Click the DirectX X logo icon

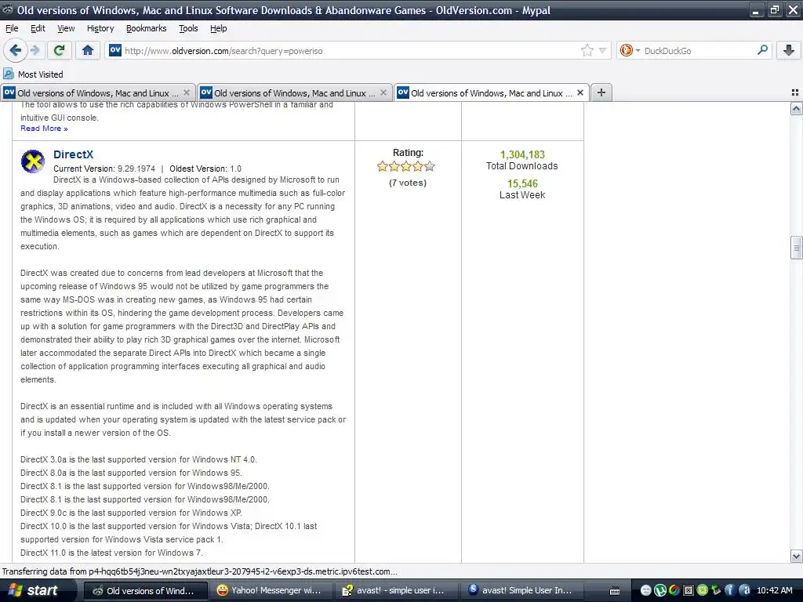33,161
